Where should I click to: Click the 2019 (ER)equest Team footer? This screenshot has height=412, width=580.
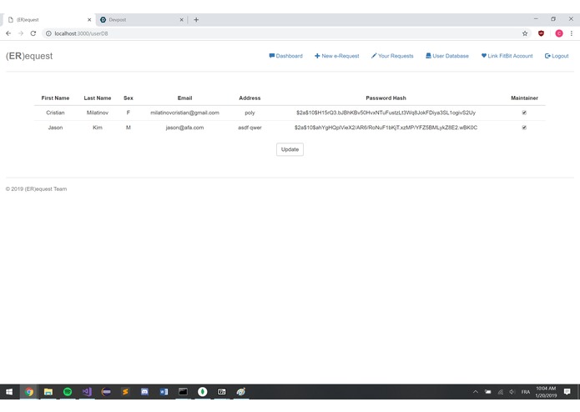click(x=36, y=188)
